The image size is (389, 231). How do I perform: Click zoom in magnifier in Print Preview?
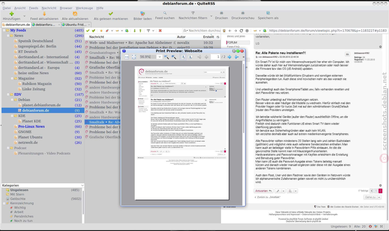coord(174,57)
